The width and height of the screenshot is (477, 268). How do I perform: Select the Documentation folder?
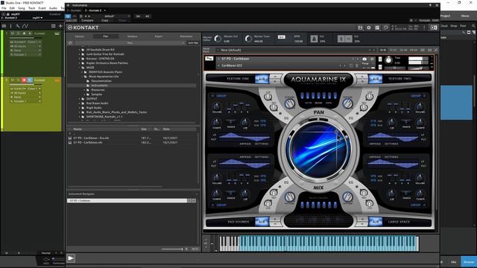click(x=101, y=81)
